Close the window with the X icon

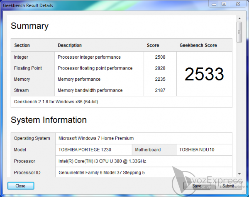coord(238,4)
